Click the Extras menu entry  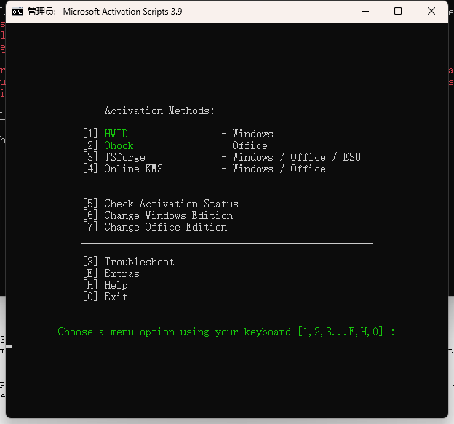(122, 273)
